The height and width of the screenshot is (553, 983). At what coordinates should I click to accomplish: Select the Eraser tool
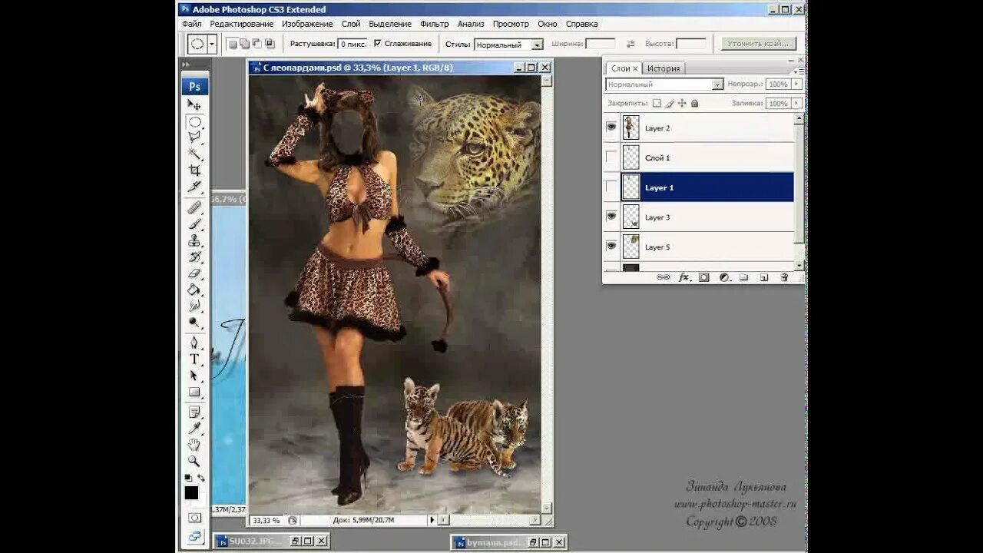[194, 273]
